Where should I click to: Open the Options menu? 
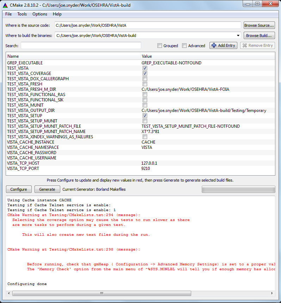40,14
